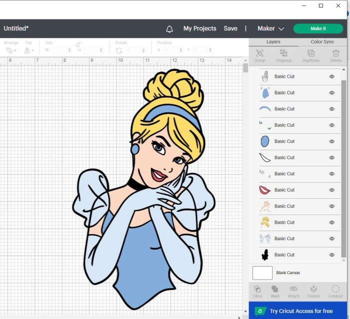
Task: Open the Arrange dropdown
Action: pyautogui.click(x=11, y=50)
